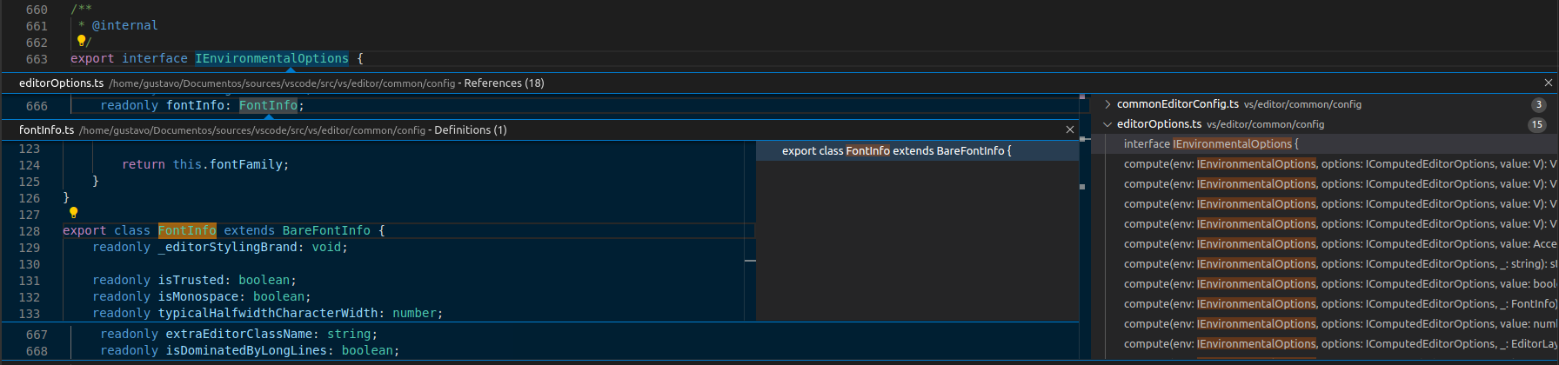
Task: Click BareFontInfo on line 128
Action: click(x=326, y=230)
